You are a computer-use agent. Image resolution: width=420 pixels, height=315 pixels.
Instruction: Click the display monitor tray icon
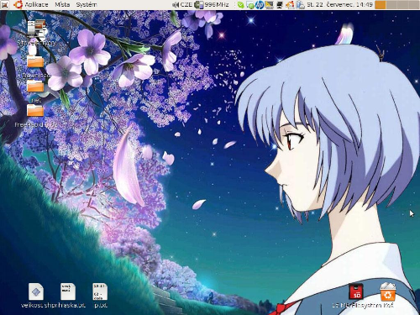click(269, 5)
